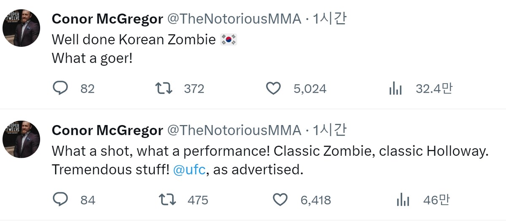Click the 5,024 likes count
This screenshot has width=506, height=224.
[x=310, y=89]
